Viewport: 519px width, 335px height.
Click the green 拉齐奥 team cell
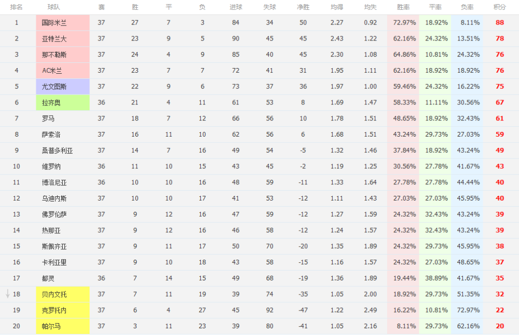click(x=63, y=103)
